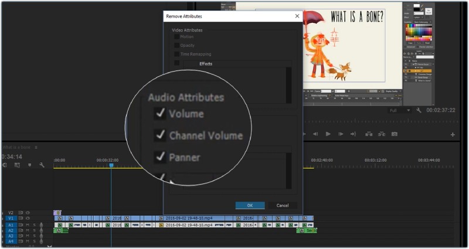The image size is (469, 249).
Task: Toggle sync lock icon on track A4
Action: click(x=21, y=241)
